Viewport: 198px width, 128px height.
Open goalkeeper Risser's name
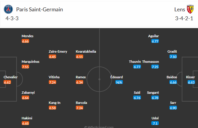191,77
